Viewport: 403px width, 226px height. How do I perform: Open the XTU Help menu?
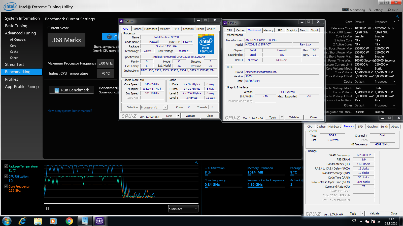click(393, 10)
